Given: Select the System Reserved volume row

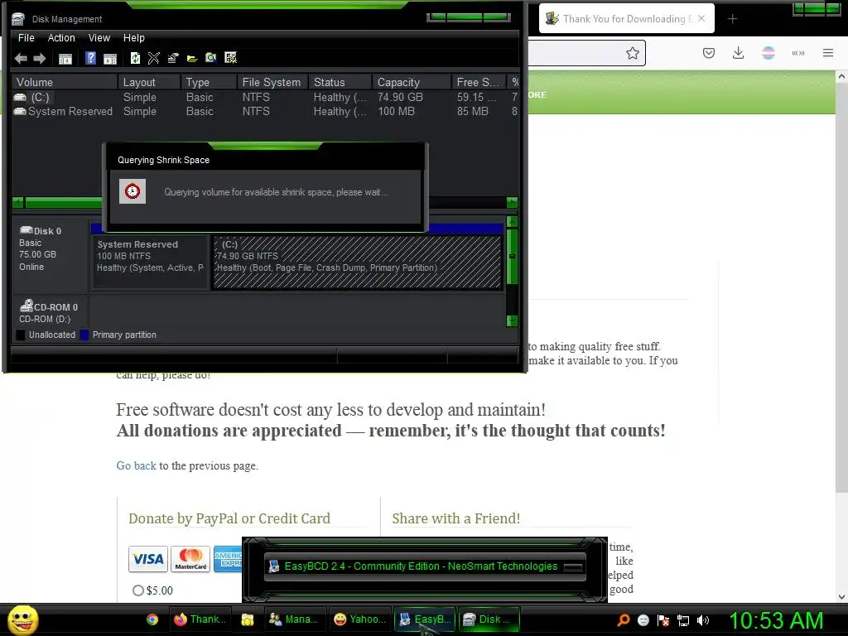Looking at the screenshot, I should pos(265,112).
